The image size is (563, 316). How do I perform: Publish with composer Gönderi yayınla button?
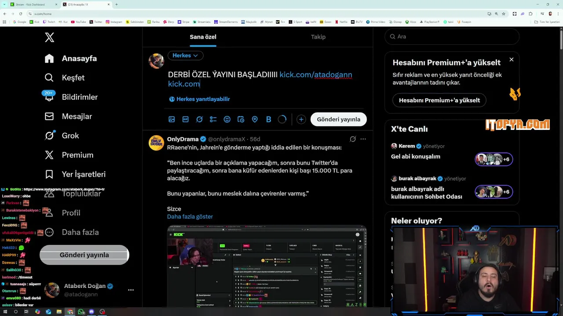pyautogui.click(x=339, y=119)
